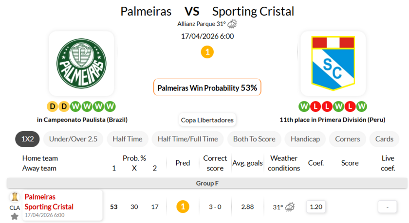Open the Cards tab
The height and width of the screenshot is (223, 409).
(x=384, y=139)
